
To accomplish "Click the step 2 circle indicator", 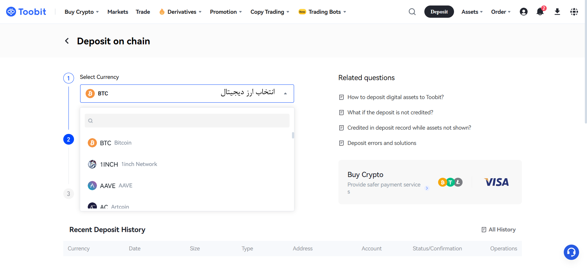I will 68,139.
